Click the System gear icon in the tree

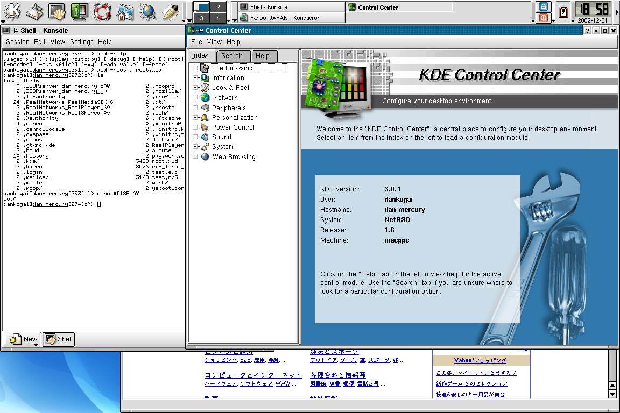point(205,147)
